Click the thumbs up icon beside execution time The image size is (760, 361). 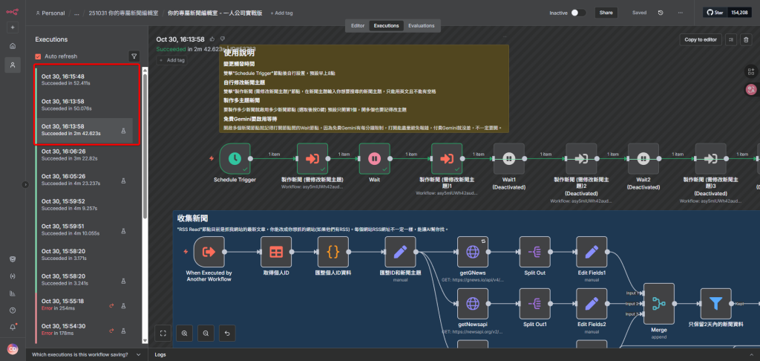(212, 39)
